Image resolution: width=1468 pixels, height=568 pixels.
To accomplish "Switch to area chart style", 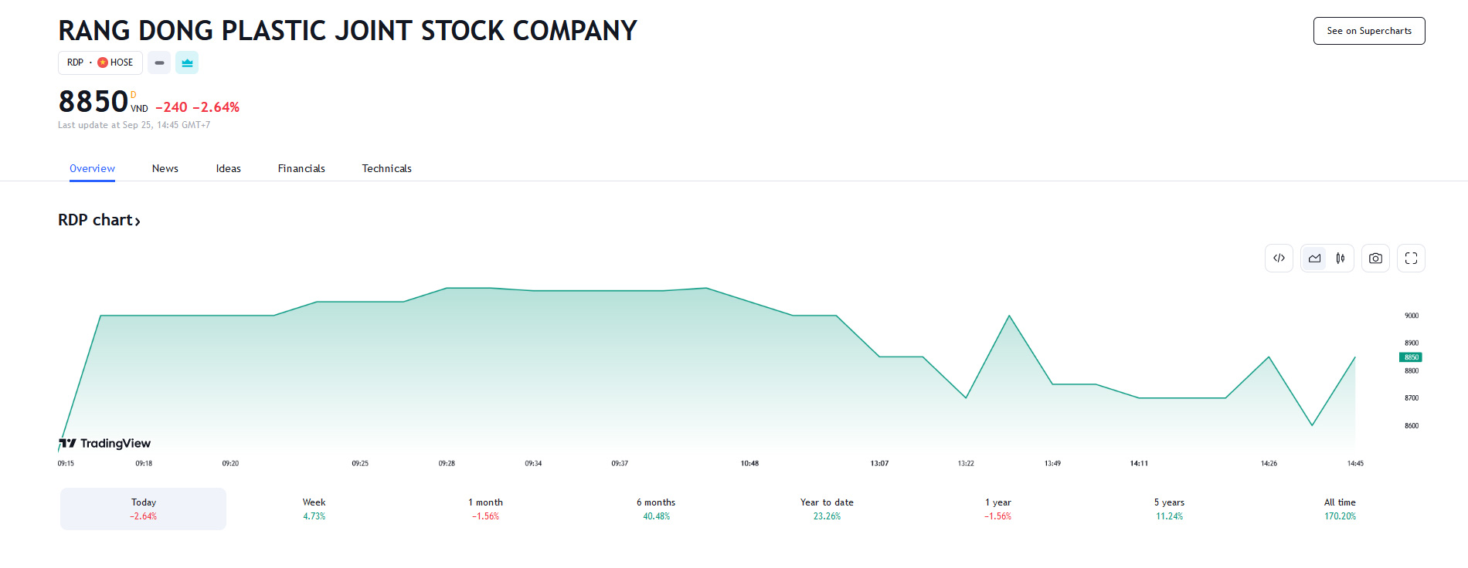I will 1314,259.
